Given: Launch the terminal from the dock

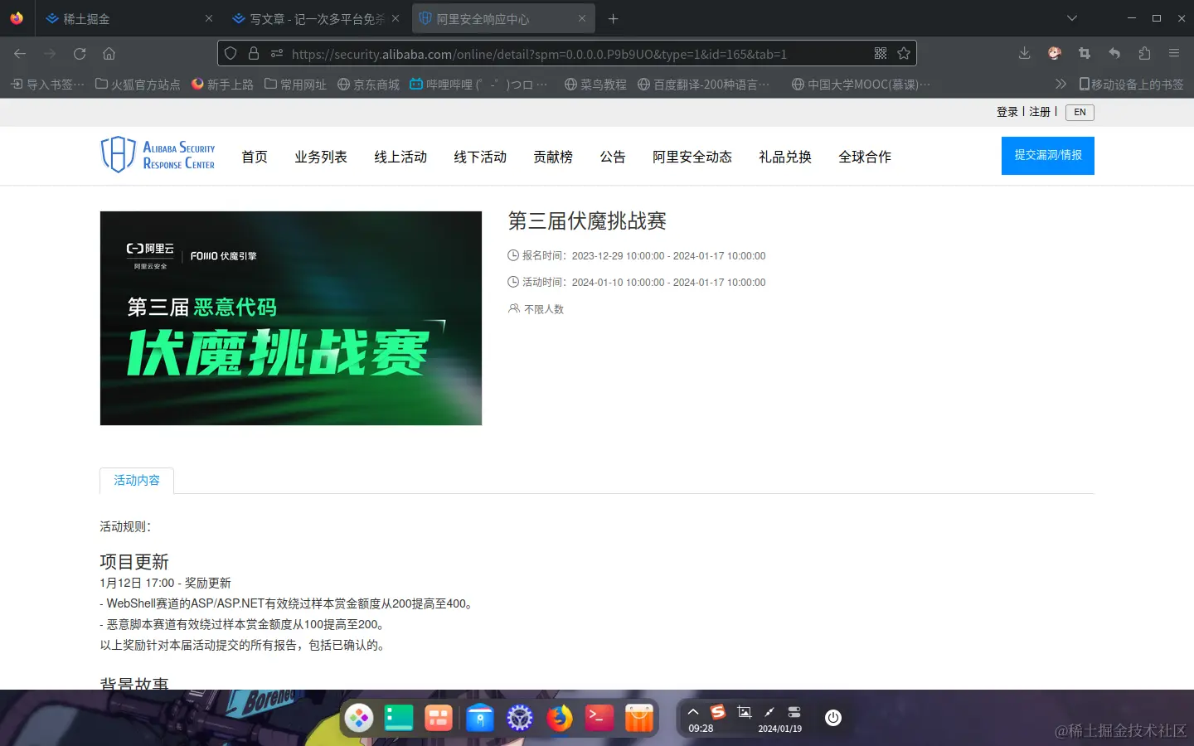Looking at the screenshot, I should 599,718.
